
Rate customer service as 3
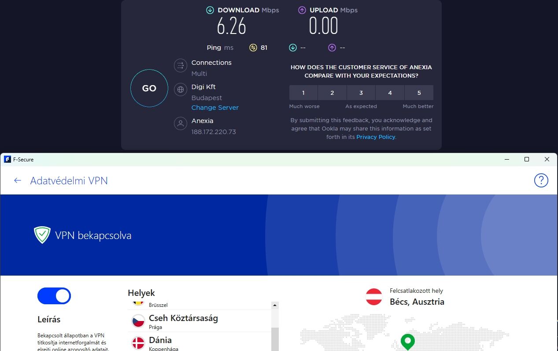coord(361,93)
